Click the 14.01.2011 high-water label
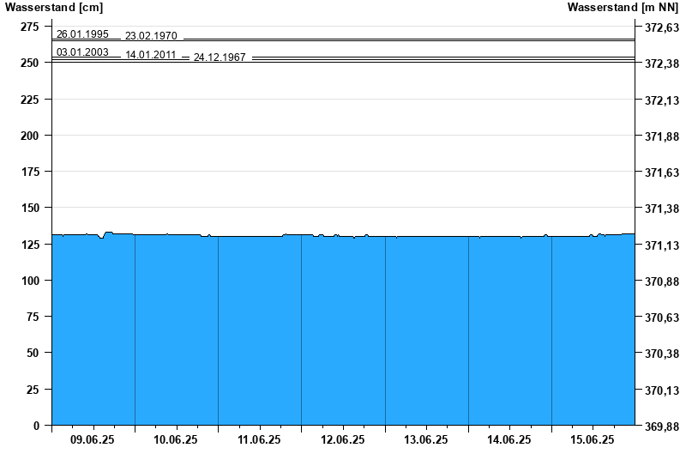 (x=151, y=55)
